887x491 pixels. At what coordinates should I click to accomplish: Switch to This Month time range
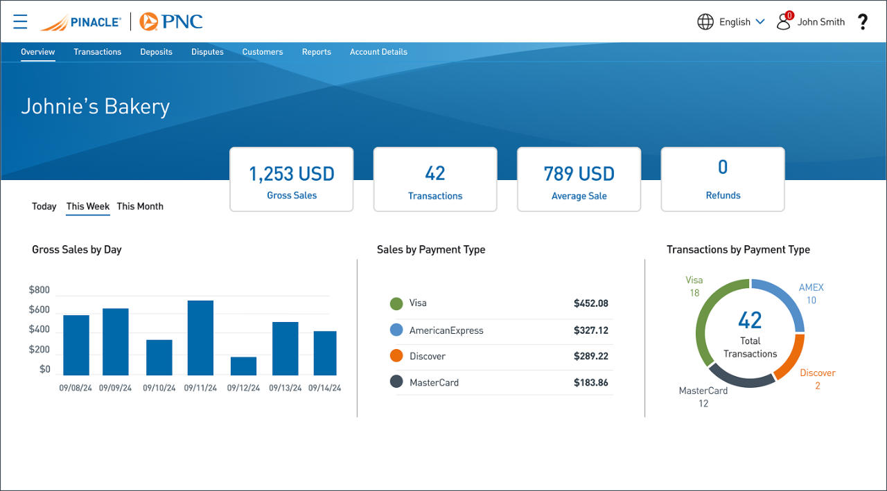[140, 206]
